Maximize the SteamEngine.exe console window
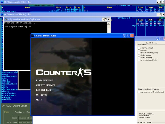Screen dimensions: 165x124 pyautogui.click(x=106, y=19)
